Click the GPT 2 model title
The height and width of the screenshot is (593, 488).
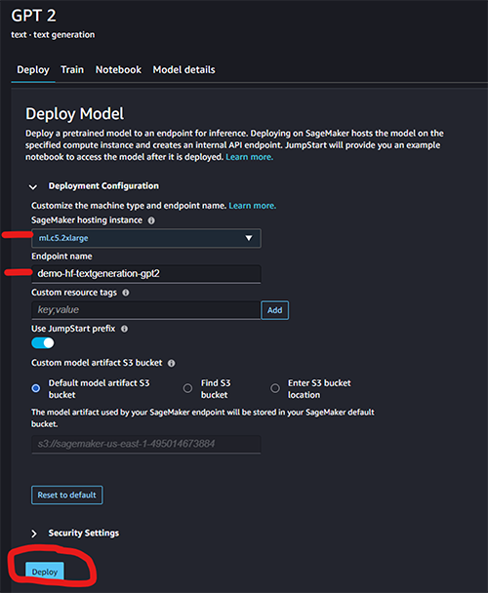[x=34, y=16]
